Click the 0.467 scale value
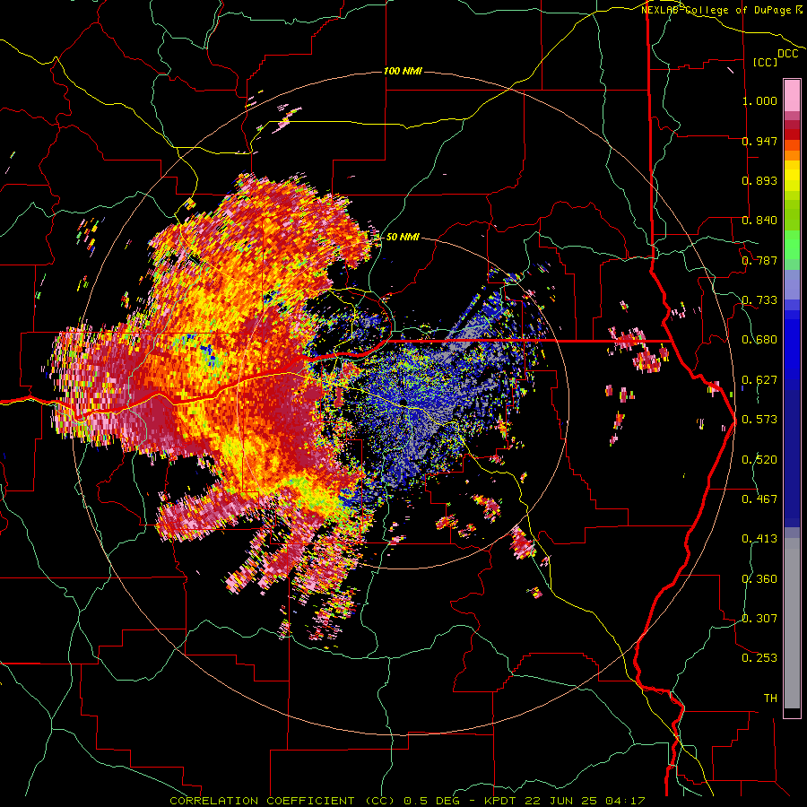807x807 pixels. (759, 499)
